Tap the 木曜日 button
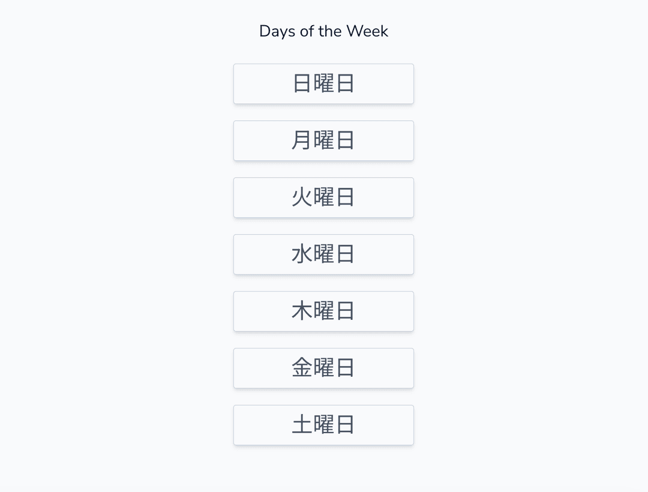The width and height of the screenshot is (648, 492). click(x=323, y=311)
